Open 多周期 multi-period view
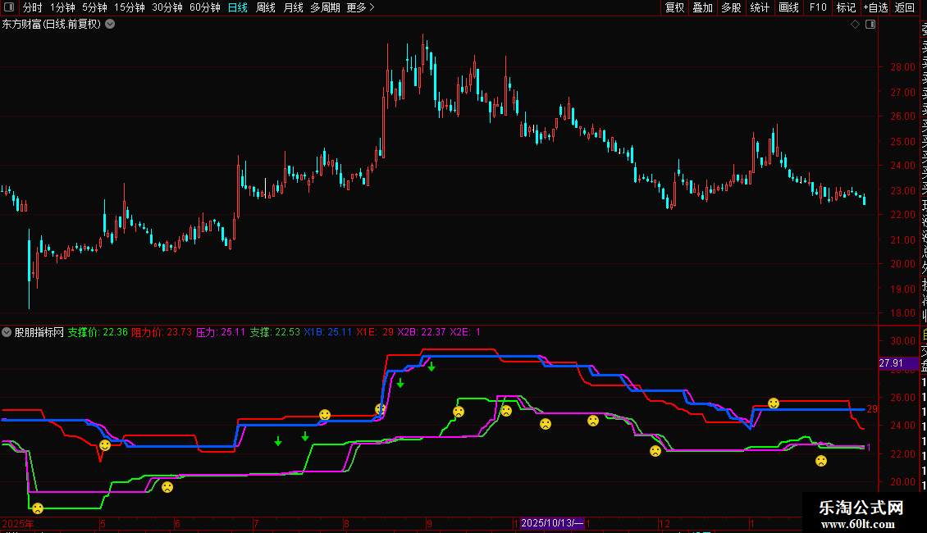The height and width of the screenshot is (533, 927). coord(325,7)
